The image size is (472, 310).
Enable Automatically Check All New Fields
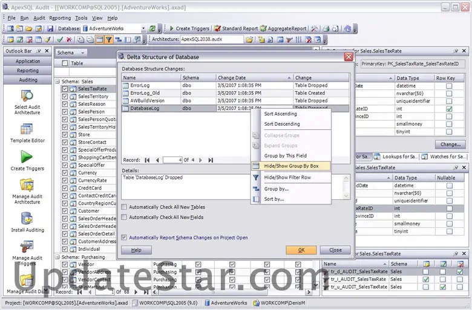[x=124, y=217]
